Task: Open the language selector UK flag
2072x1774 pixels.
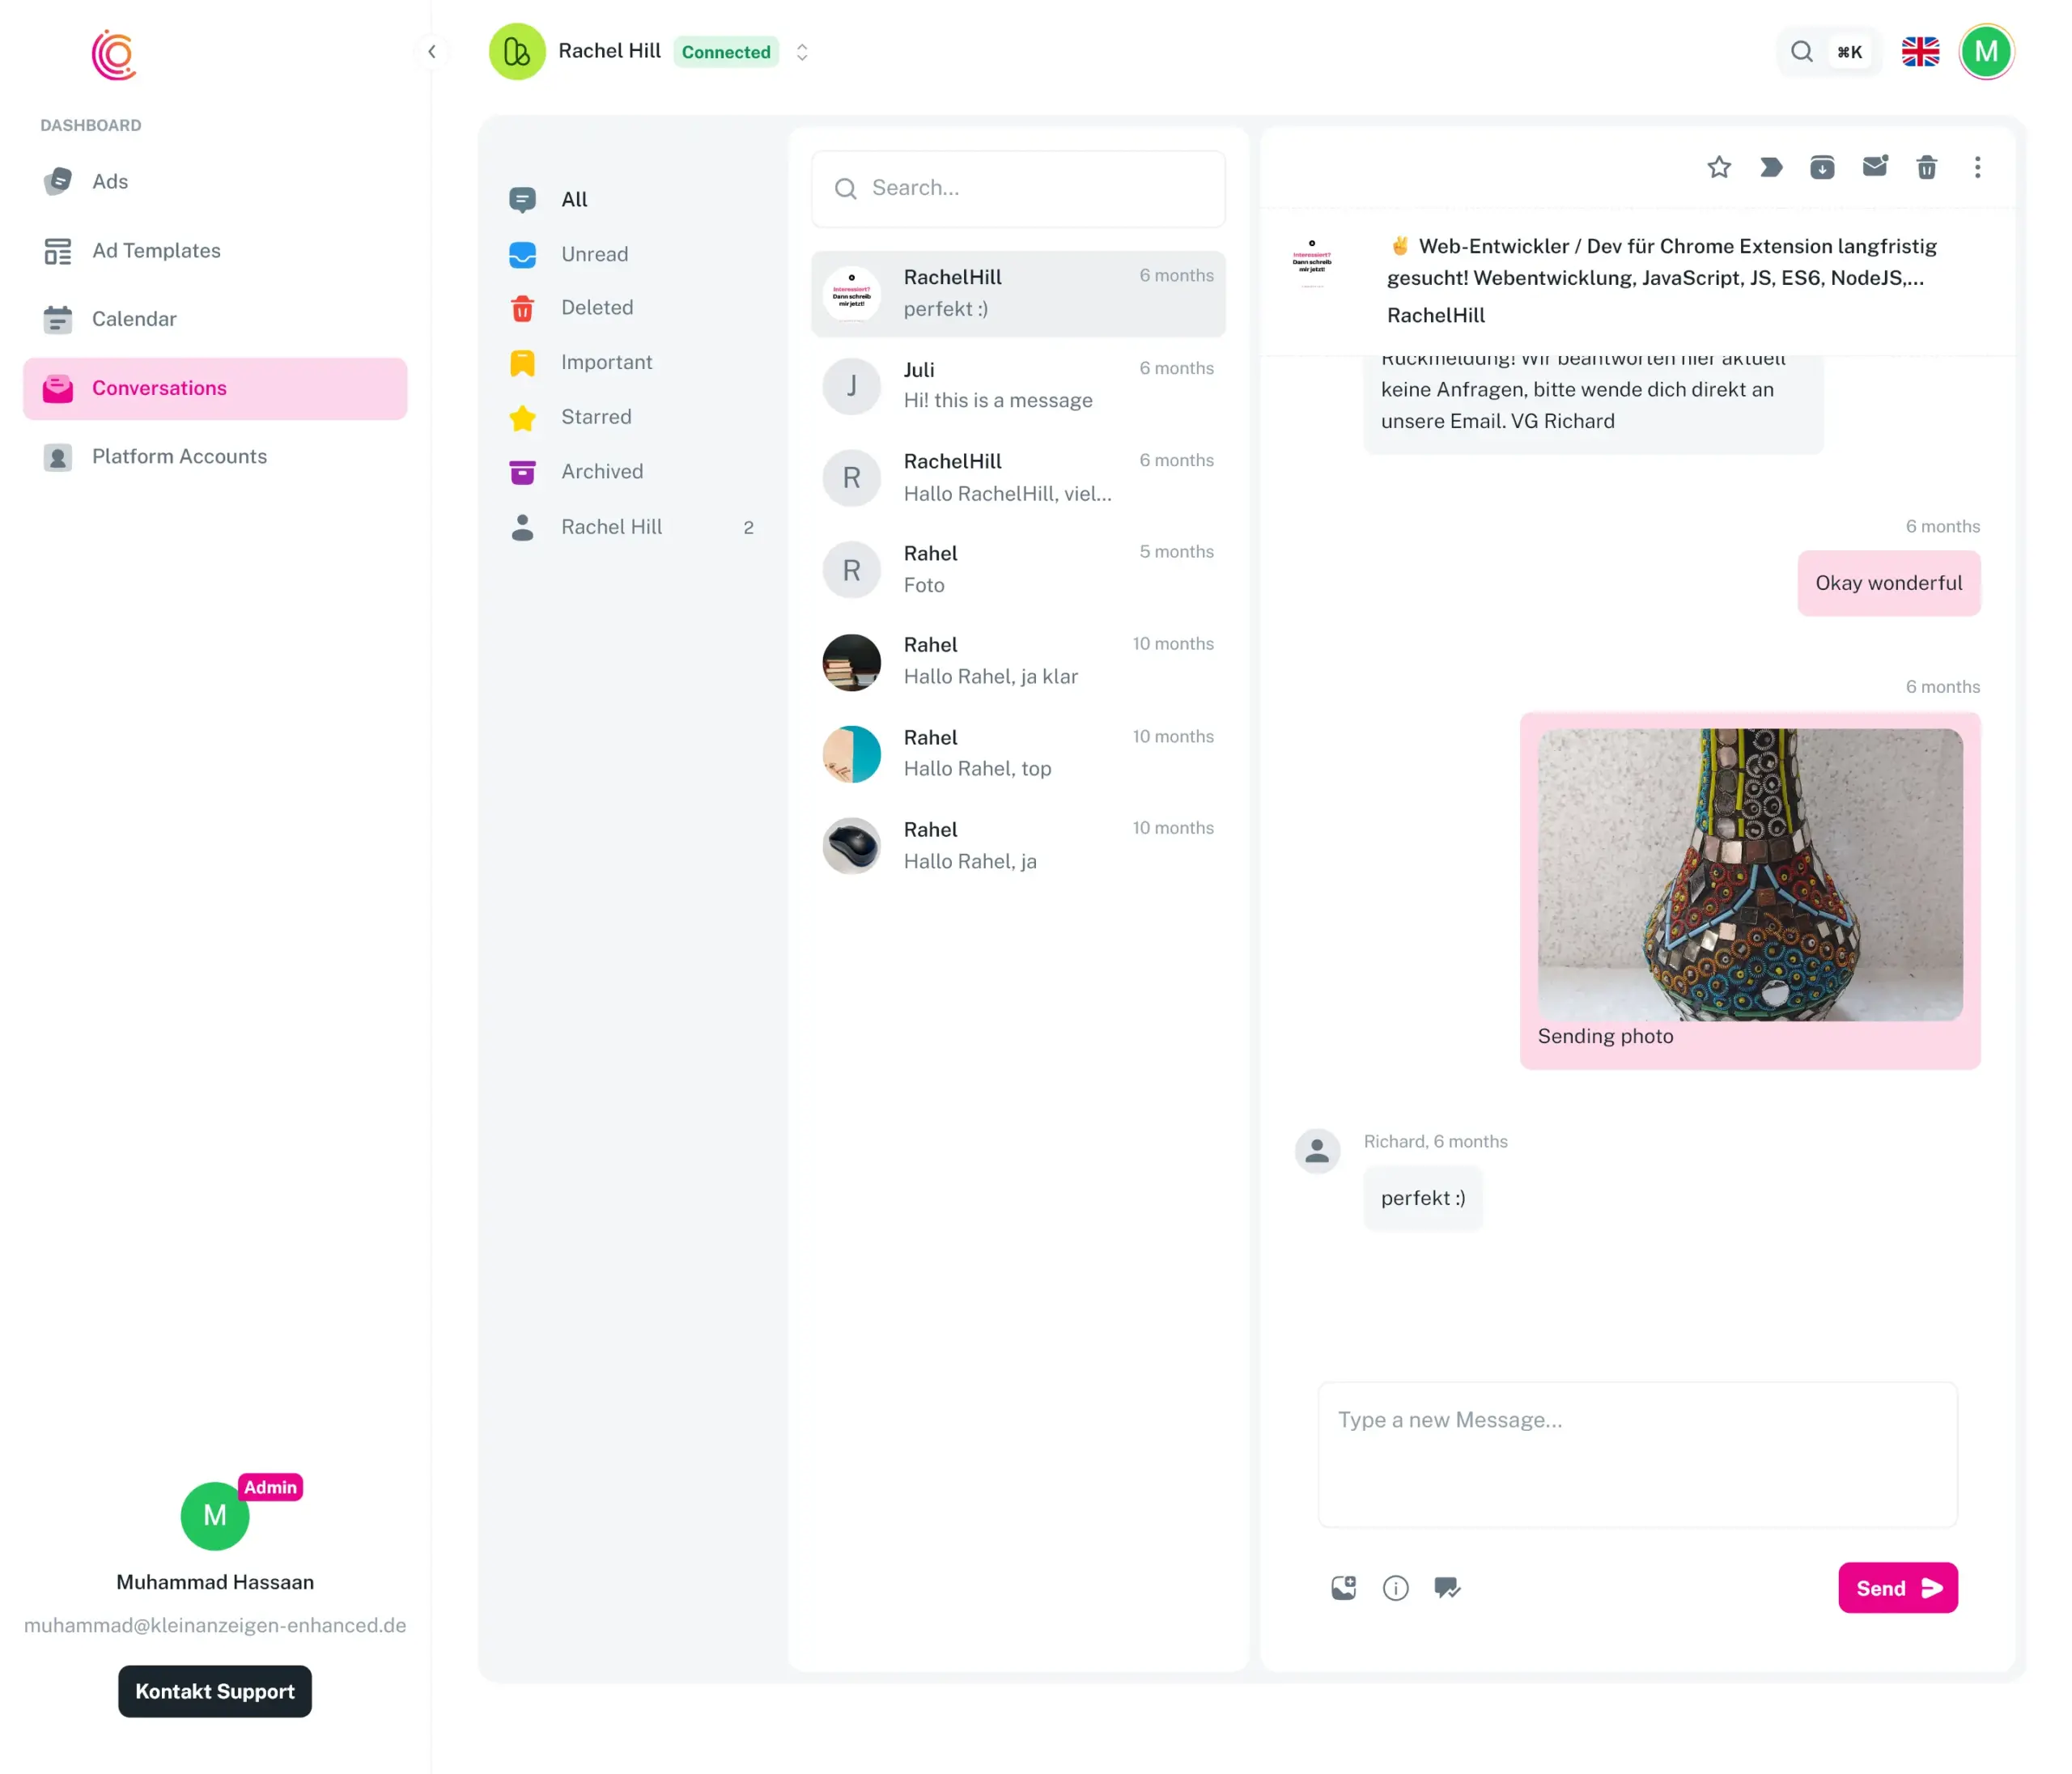Action: [x=1919, y=52]
